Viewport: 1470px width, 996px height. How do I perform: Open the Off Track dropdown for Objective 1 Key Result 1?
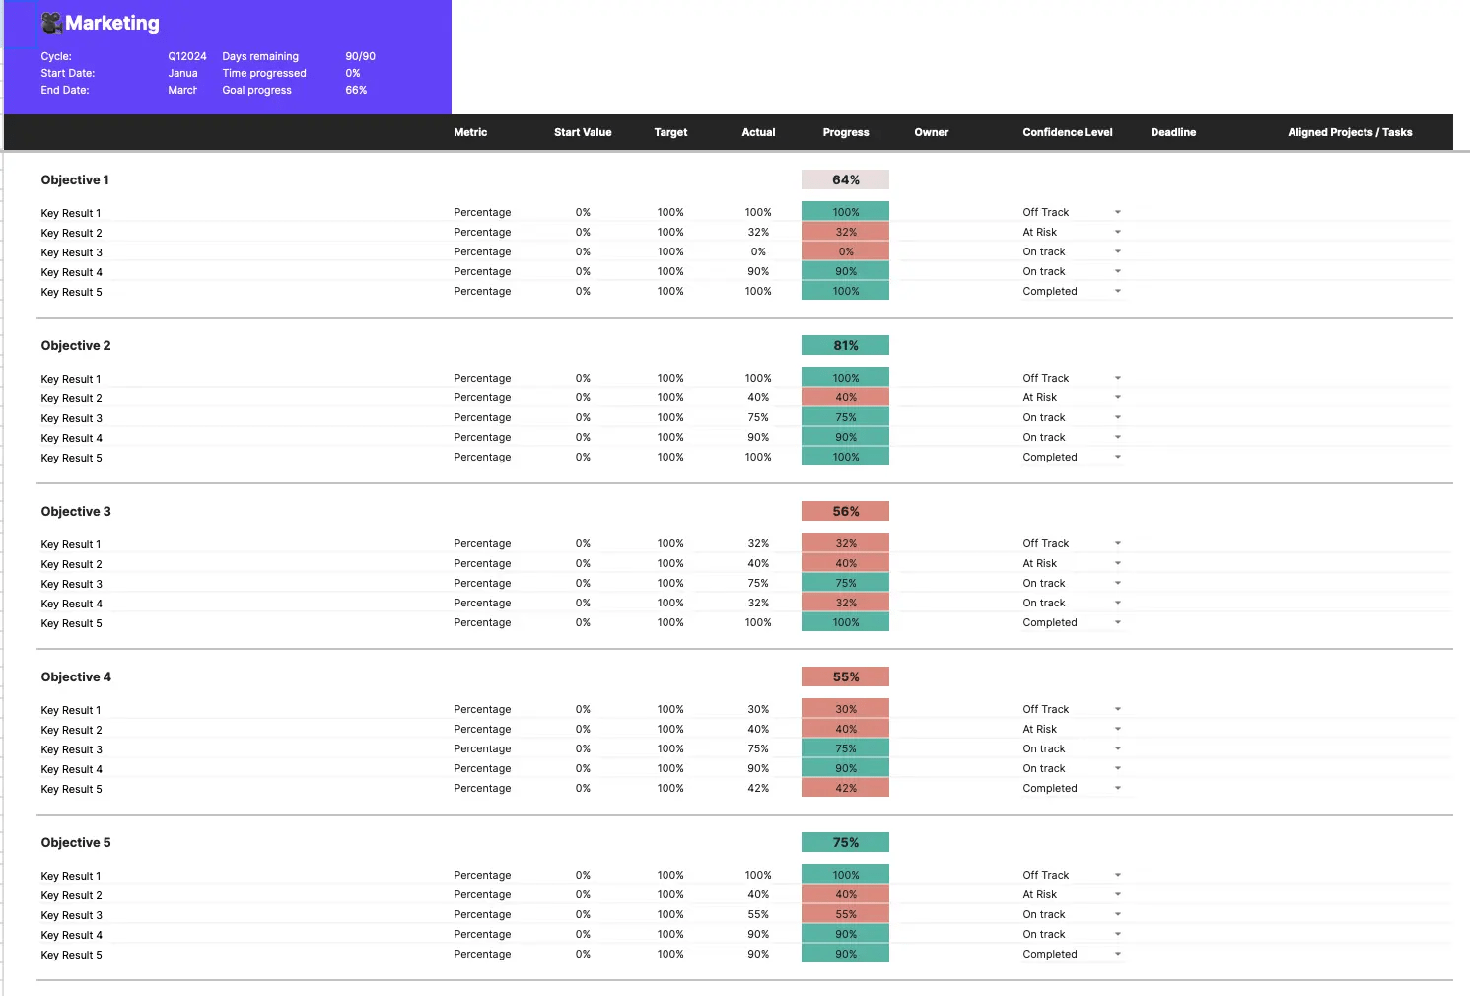(1117, 211)
